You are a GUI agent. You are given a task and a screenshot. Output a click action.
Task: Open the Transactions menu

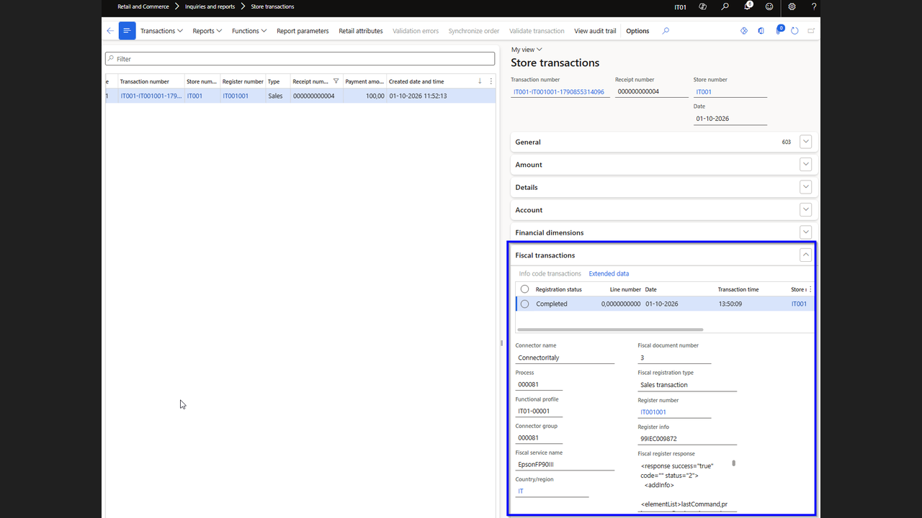coord(161,31)
